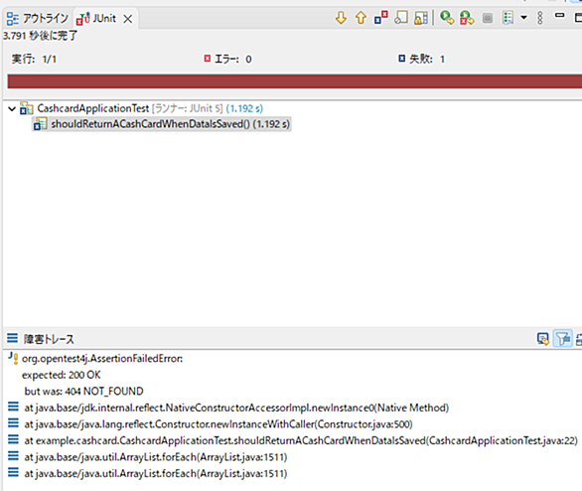582x491 pixels.
Task: Click the grey stop JUnit run button
Action: 488,18
